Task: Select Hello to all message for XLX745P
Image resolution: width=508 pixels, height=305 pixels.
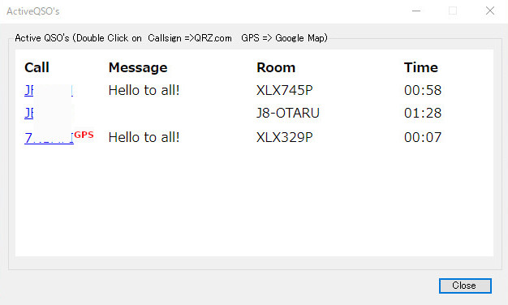Action: pos(144,90)
